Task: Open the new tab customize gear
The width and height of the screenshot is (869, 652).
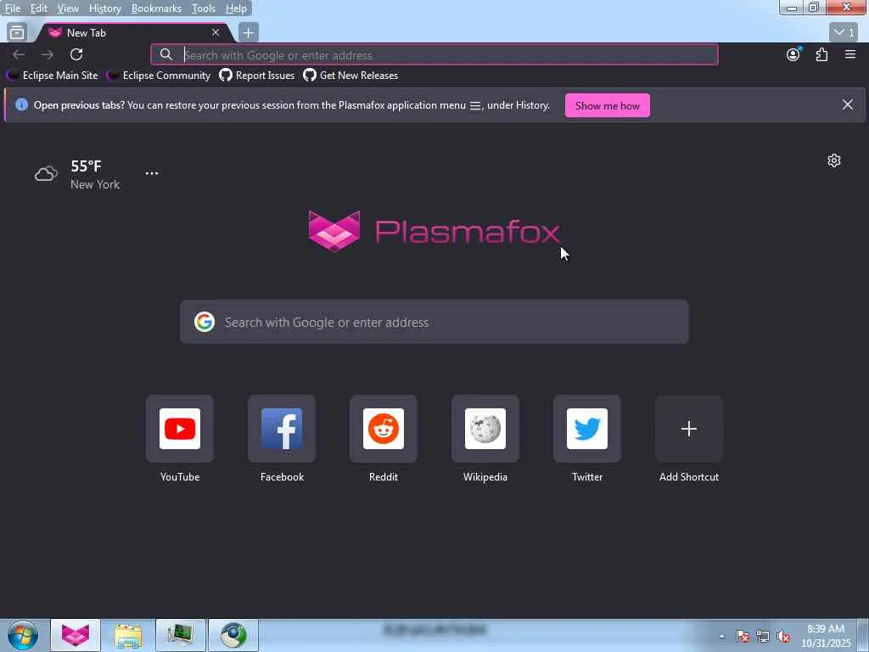Action: point(834,160)
